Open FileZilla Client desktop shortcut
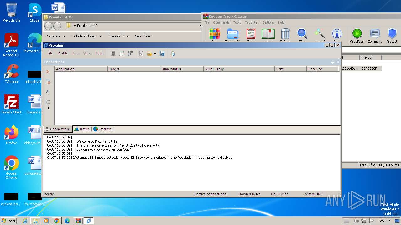 (x=11, y=104)
